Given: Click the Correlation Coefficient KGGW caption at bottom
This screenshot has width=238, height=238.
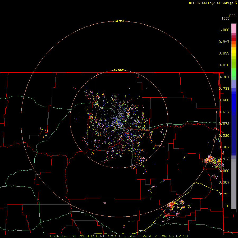Looking at the screenshot, I should click(119, 236).
